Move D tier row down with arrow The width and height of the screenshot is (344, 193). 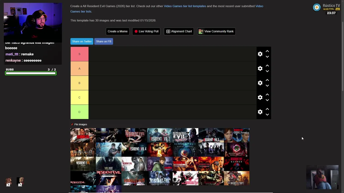[267, 115]
